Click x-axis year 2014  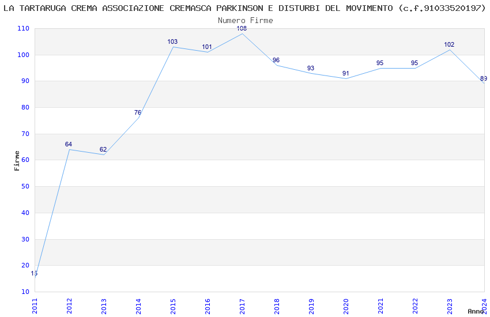point(138,307)
